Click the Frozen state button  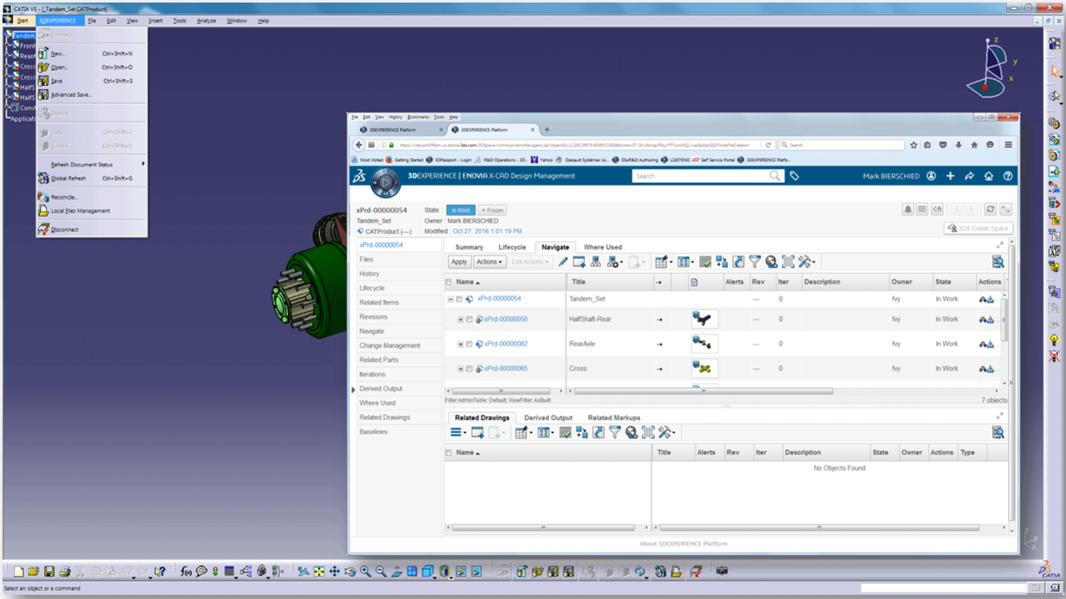492,210
